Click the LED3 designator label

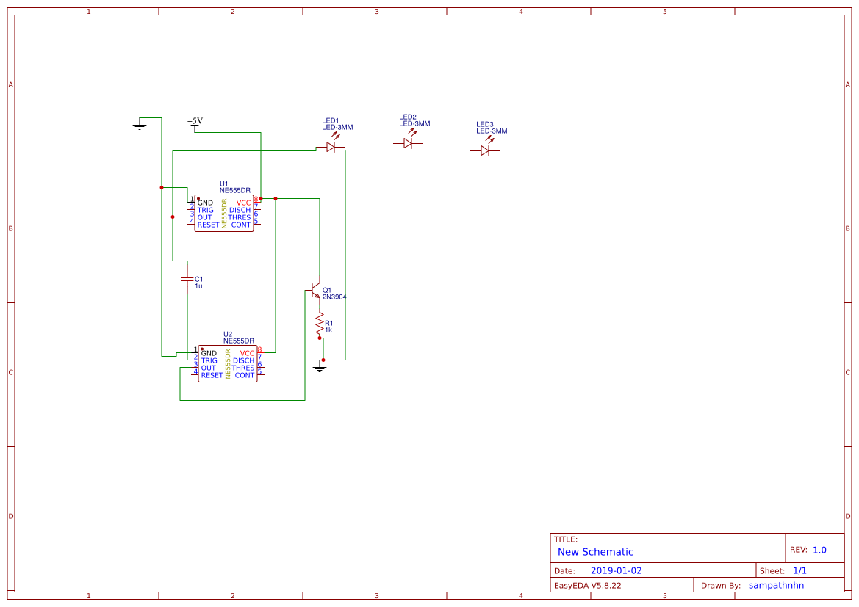click(485, 124)
